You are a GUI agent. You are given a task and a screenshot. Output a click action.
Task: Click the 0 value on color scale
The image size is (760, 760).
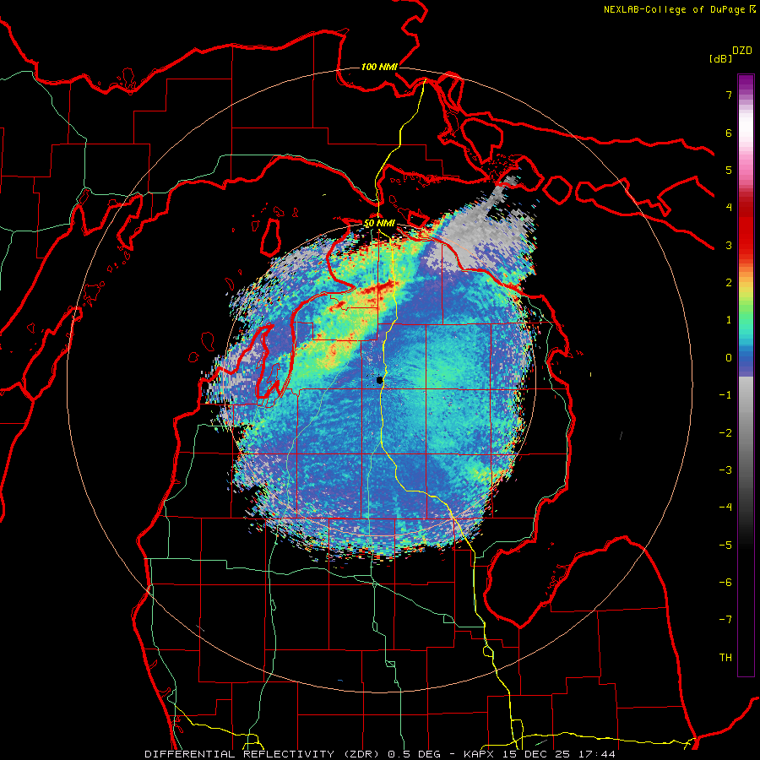tap(729, 358)
